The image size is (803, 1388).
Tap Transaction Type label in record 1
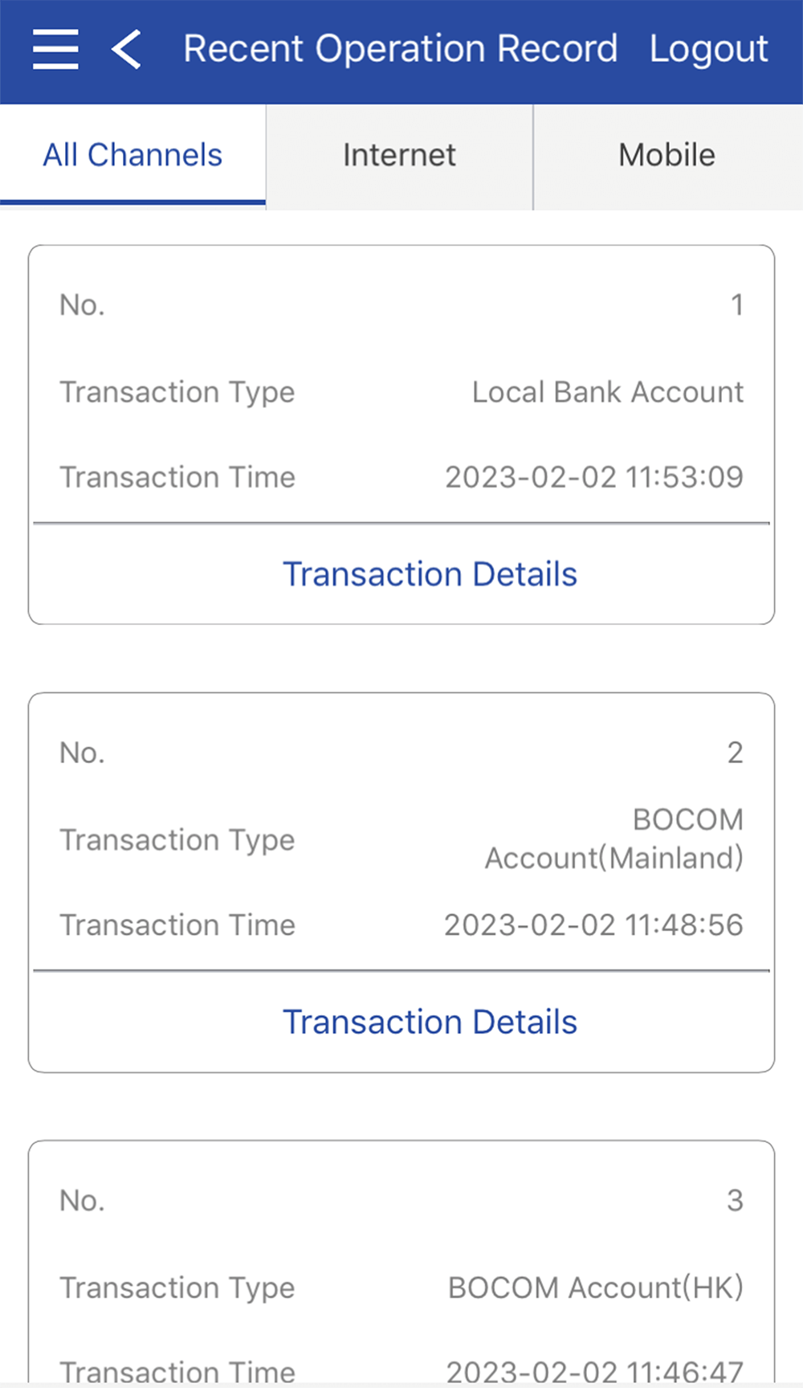tap(177, 392)
